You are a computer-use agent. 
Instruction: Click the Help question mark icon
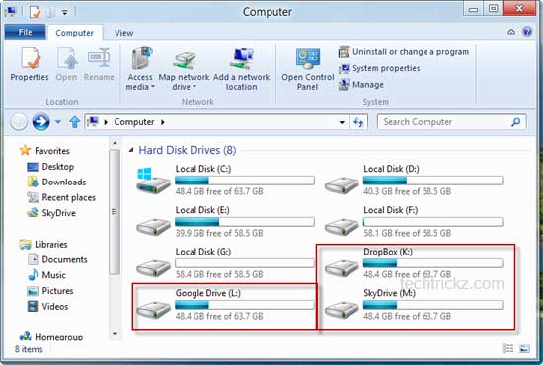(527, 32)
